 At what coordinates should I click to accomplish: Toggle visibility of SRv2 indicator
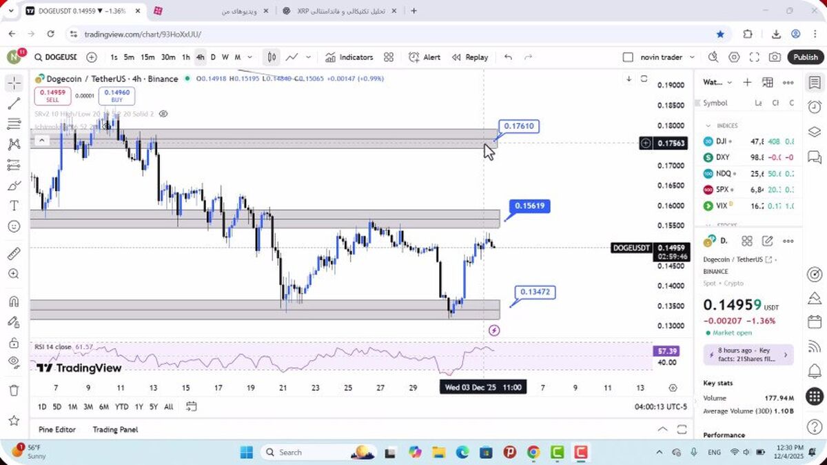(x=163, y=114)
